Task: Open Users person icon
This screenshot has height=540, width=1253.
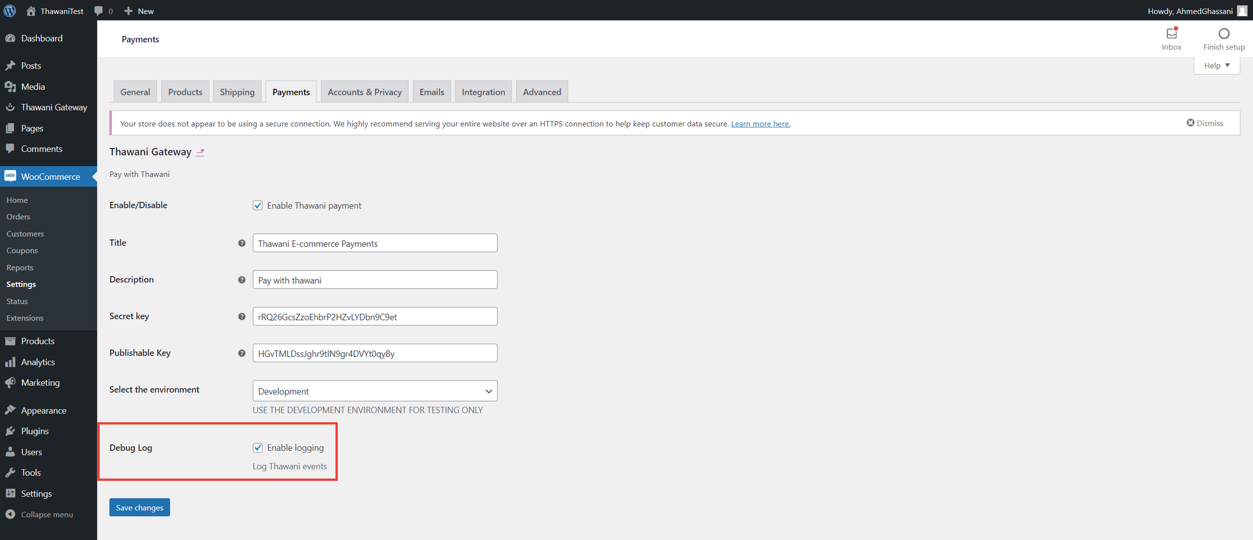Action: point(10,452)
